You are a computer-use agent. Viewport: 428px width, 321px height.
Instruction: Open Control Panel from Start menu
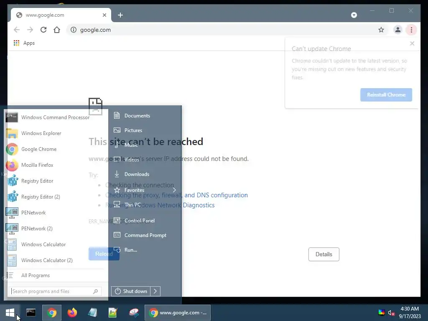(145, 221)
